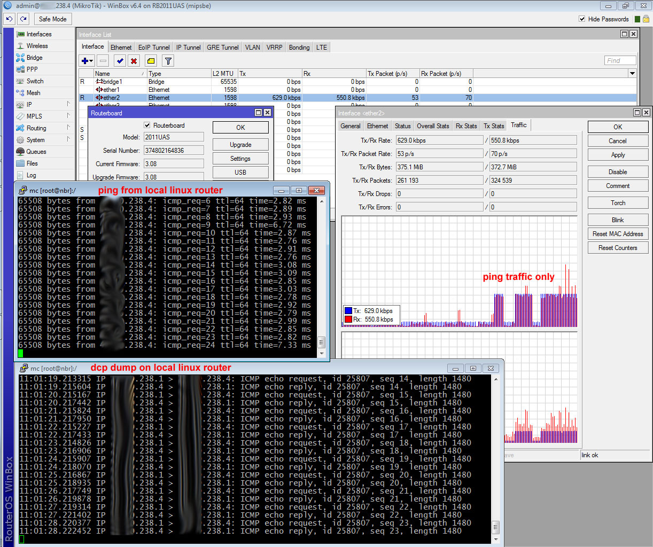This screenshot has height=547, width=653.
Task: Click the redo arrow icon
Action: click(x=23, y=19)
